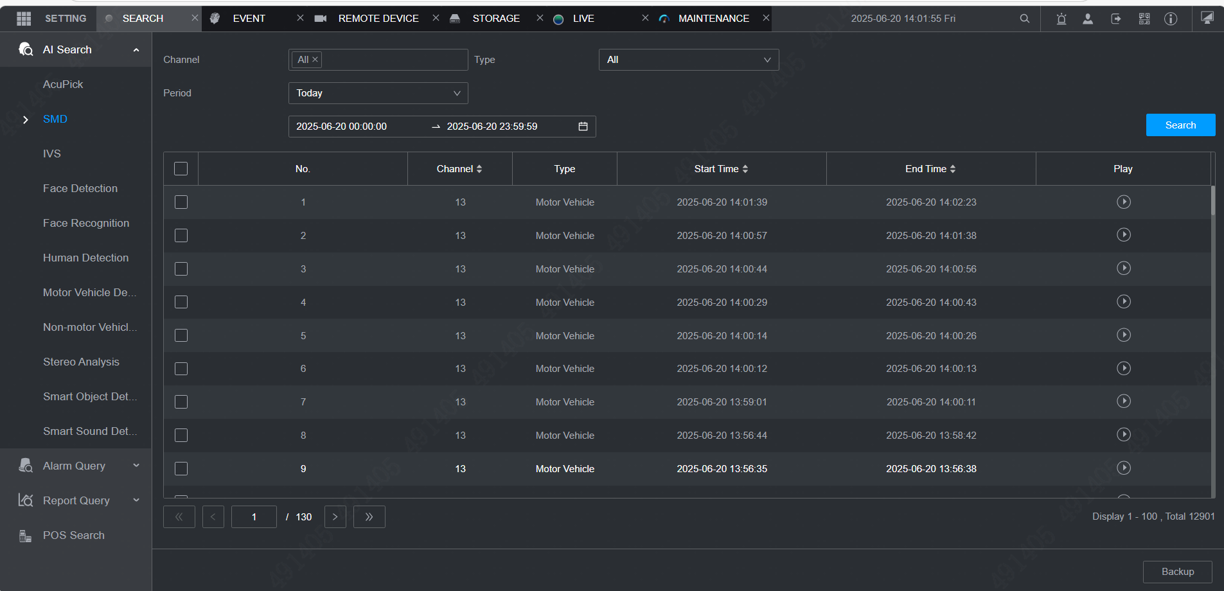Play recording number 3
This screenshot has height=591, width=1224.
point(1123,269)
